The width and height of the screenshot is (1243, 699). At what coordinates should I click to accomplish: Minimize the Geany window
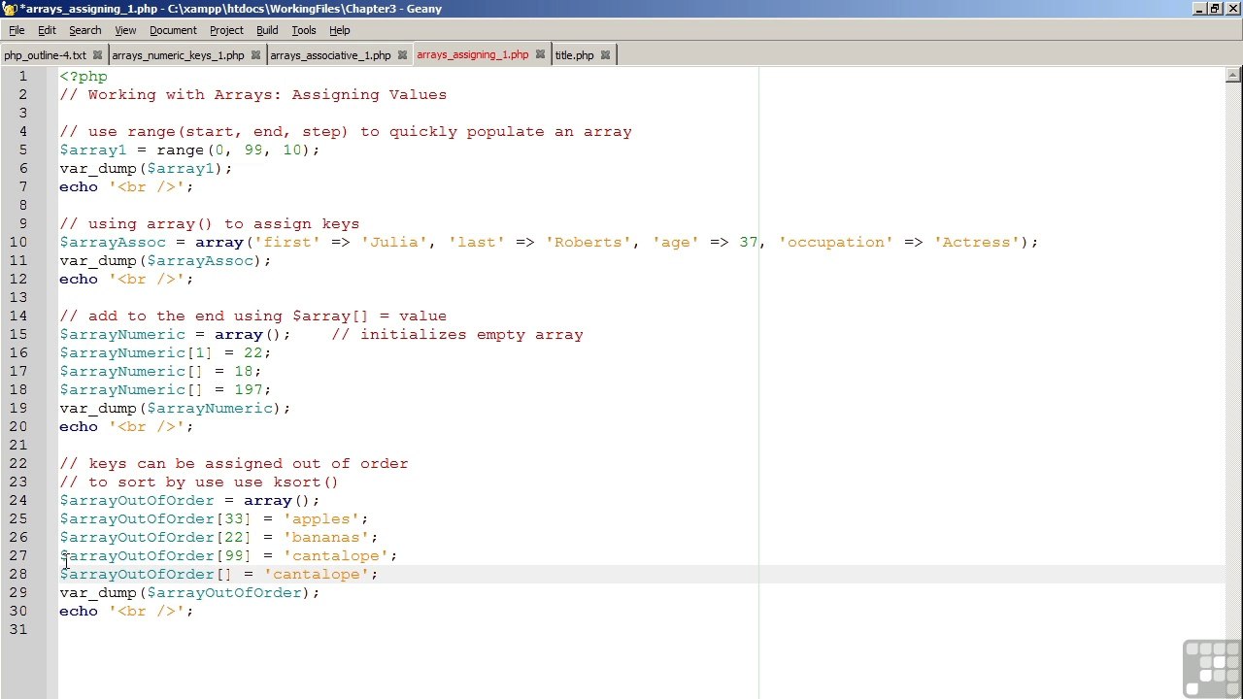1200,9
